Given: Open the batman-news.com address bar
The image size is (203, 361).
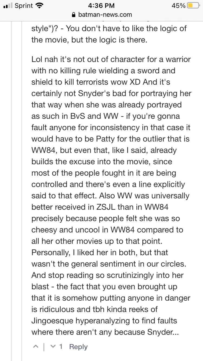Looking at the screenshot, I should (101, 15).
